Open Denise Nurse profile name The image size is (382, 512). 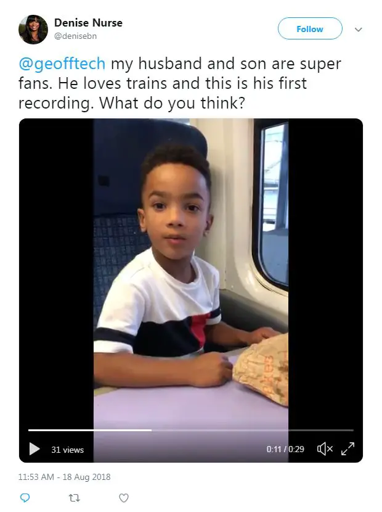(88, 23)
